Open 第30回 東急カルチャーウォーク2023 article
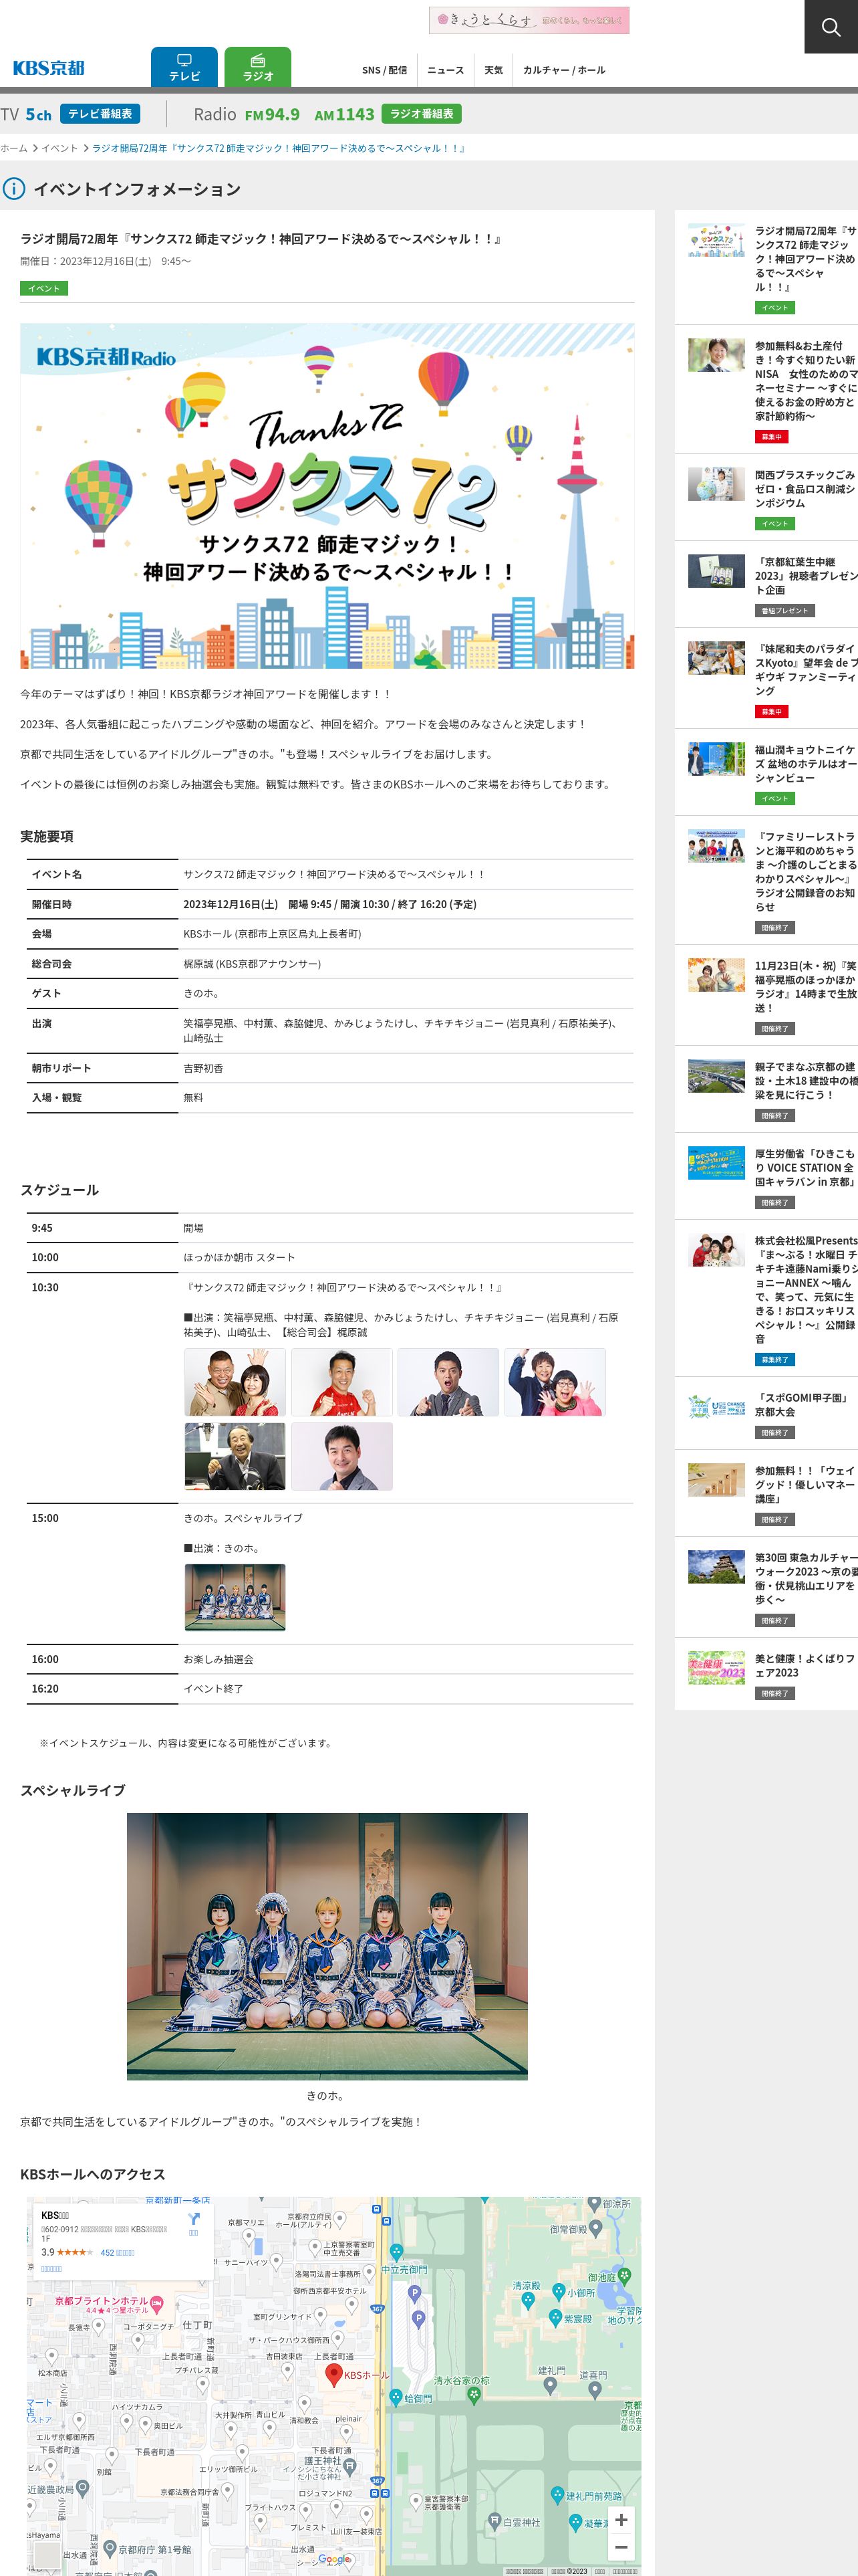858x2576 pixels. tap(766, 1588)
